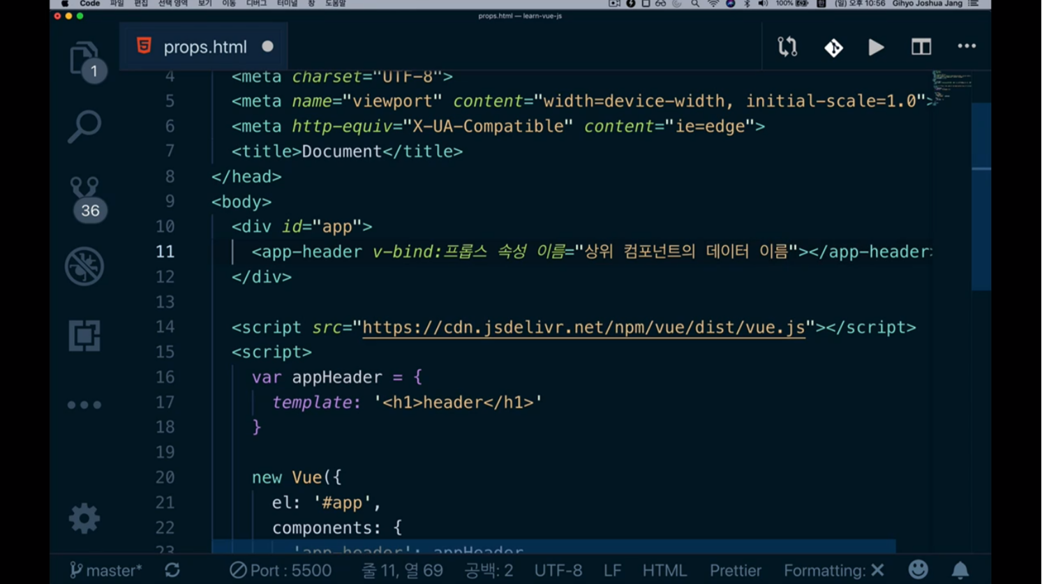Open the Explorer icon in activity bar
Viewport: 1042px width, 584px height.
(x=84, y=57)
